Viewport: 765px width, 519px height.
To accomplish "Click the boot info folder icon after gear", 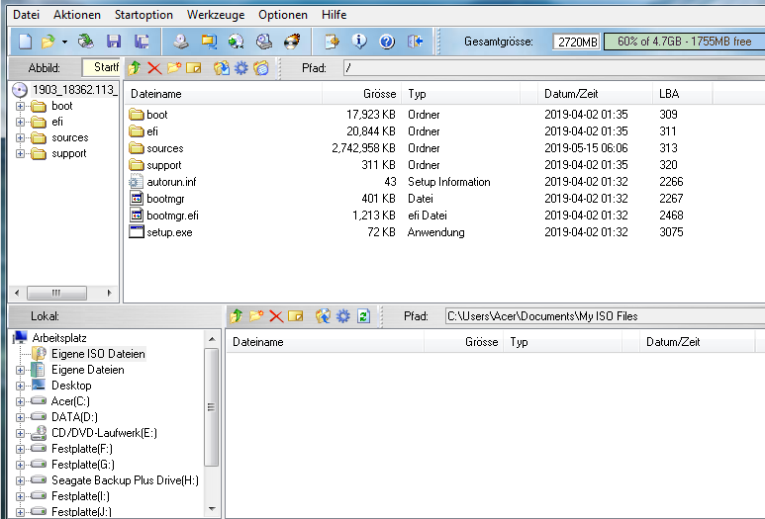I will (x=261, y=68).
